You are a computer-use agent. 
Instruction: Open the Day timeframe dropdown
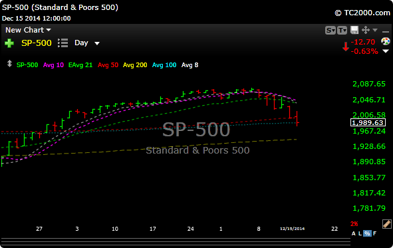[x=87, y=43]
